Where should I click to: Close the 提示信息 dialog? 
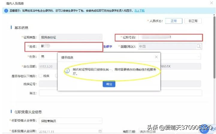coord(156,57)
